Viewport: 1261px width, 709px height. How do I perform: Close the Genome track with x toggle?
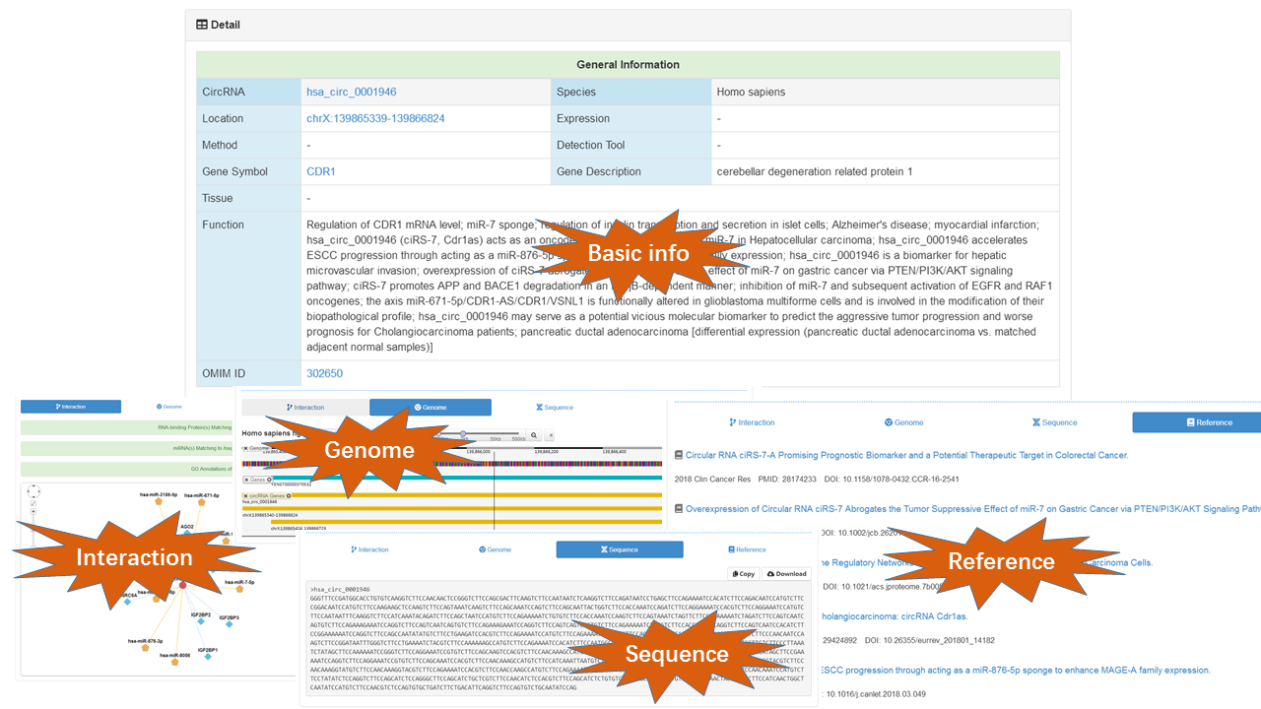click(x=246, y=448)
